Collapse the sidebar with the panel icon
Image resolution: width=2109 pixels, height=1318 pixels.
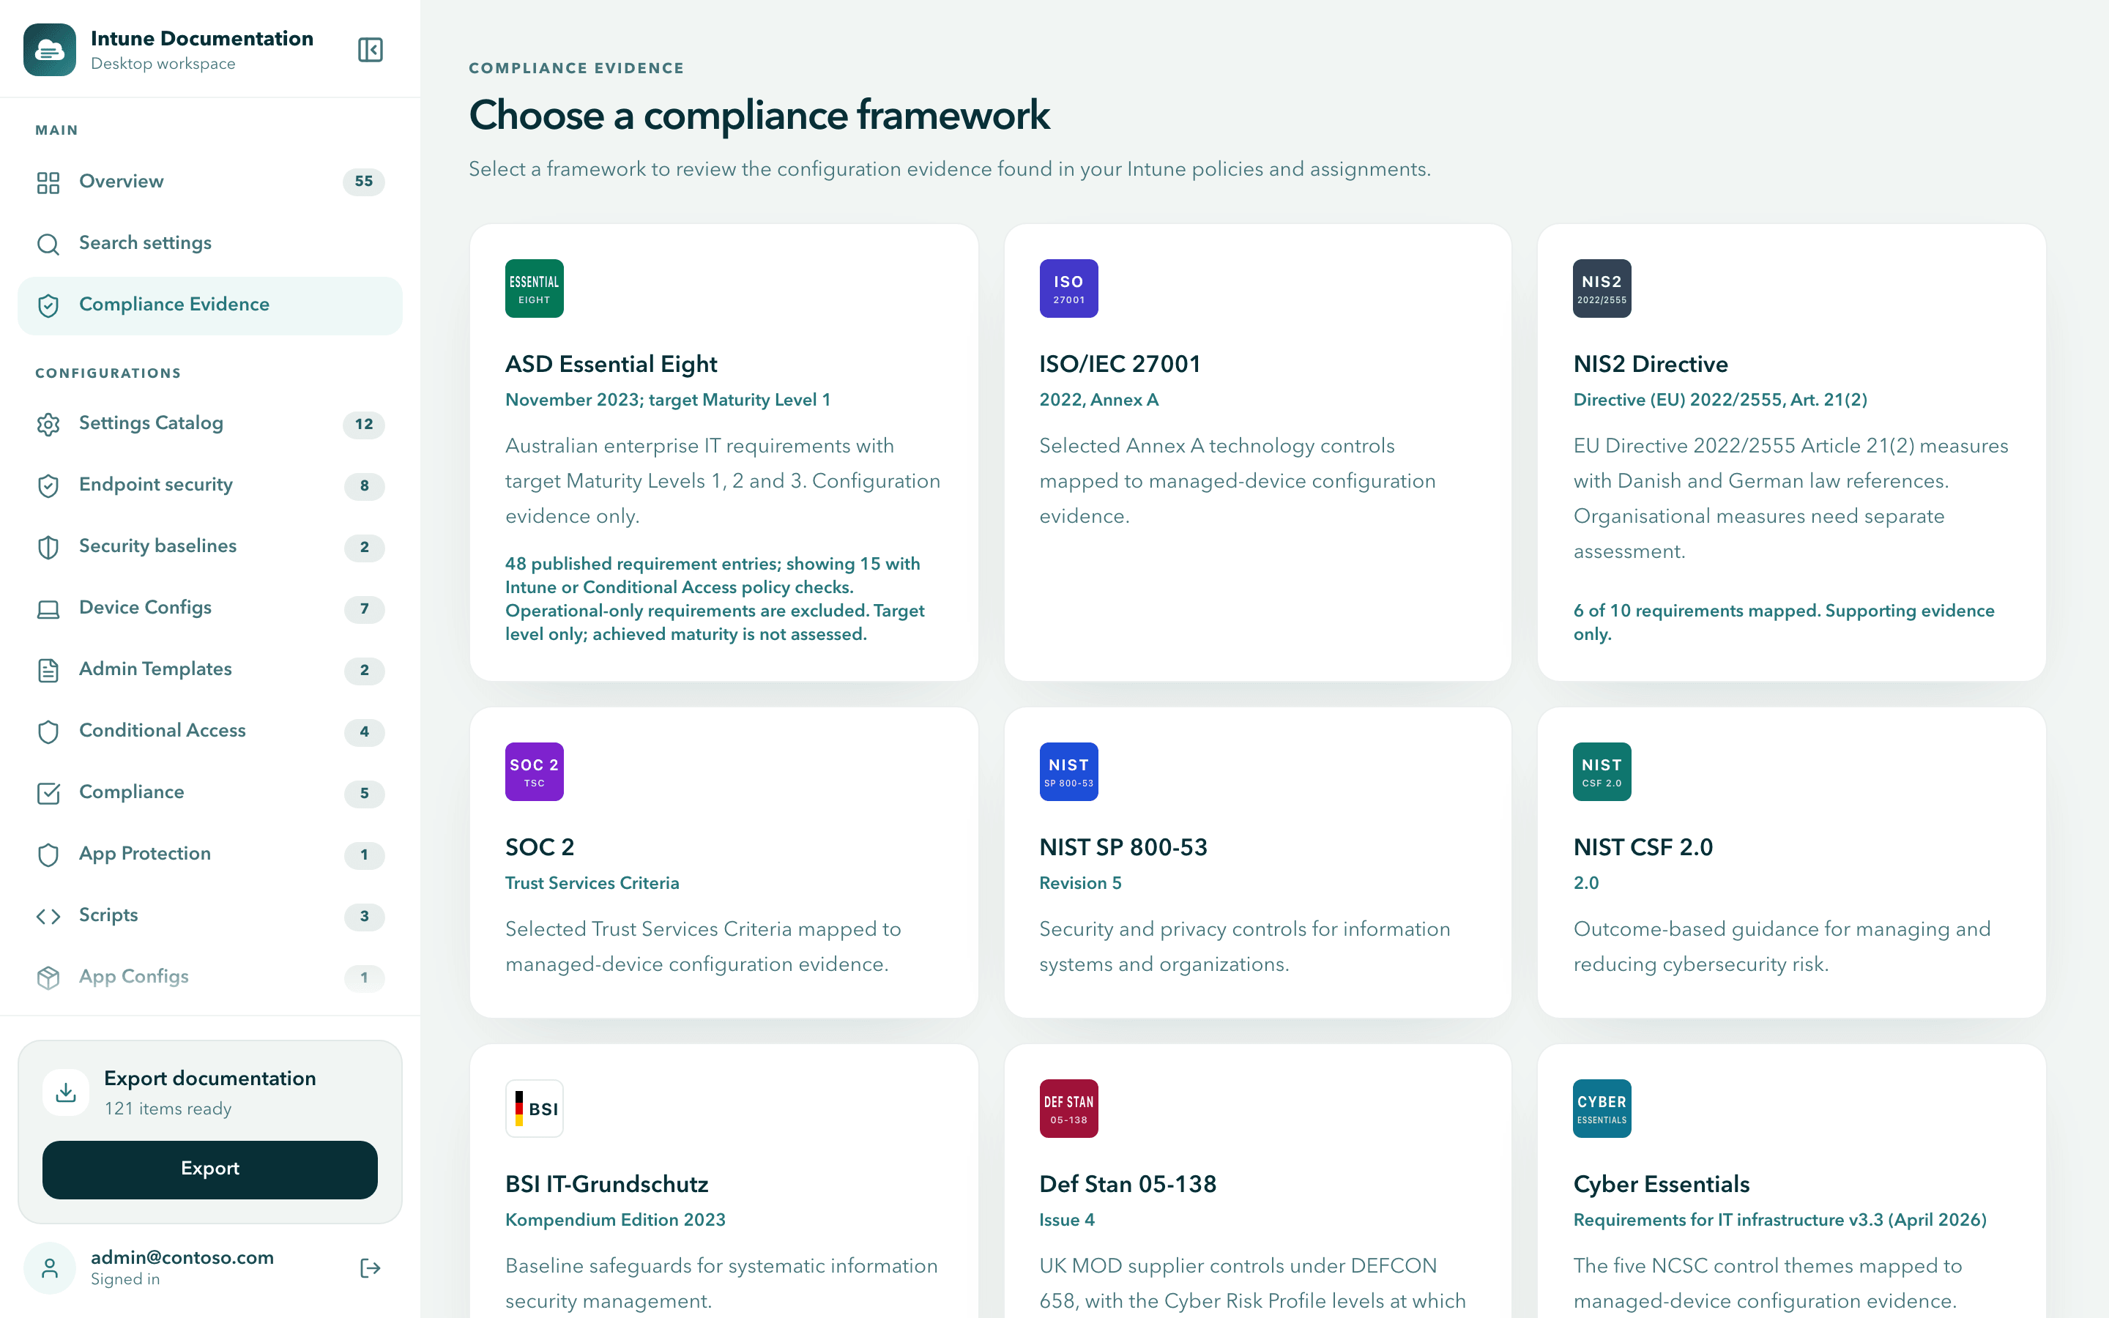tap(371, 50)
